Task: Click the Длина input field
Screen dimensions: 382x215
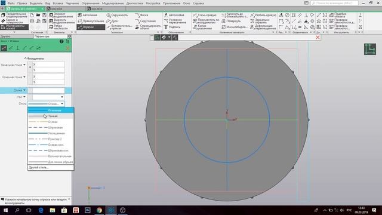Action: coord(48,90)
